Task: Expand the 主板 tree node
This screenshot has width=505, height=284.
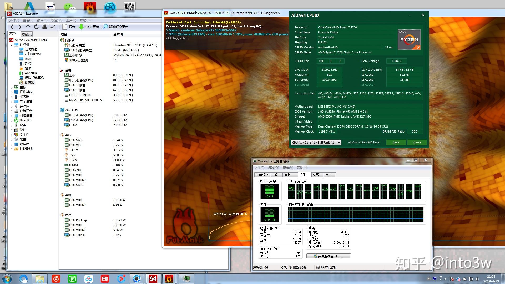Action: tap(12, 87)
